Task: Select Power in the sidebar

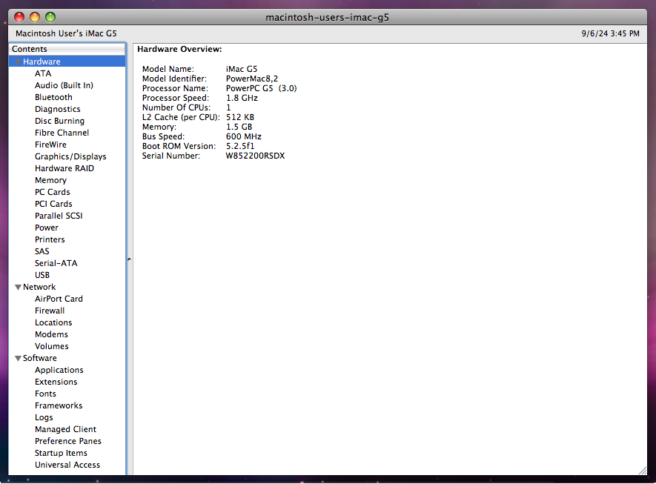Action: [x=46, y=228]
